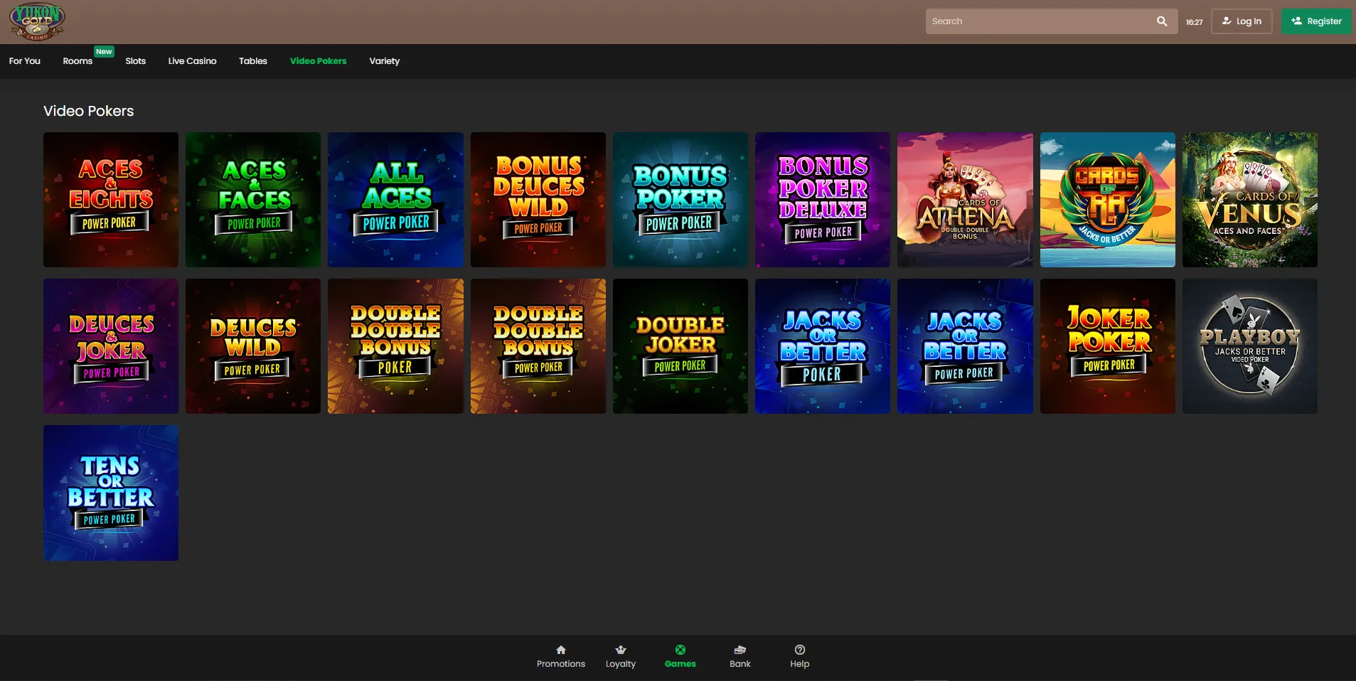Open Playboy Jacks or Better Video Poker
1356x681 pixels.
click(1250, 346)
